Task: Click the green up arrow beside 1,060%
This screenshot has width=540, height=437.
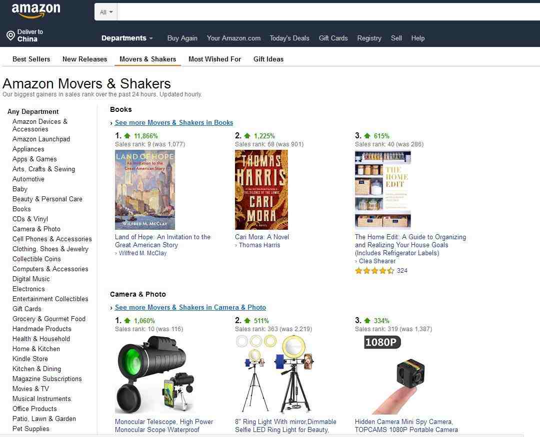Action: click(127, 320)
